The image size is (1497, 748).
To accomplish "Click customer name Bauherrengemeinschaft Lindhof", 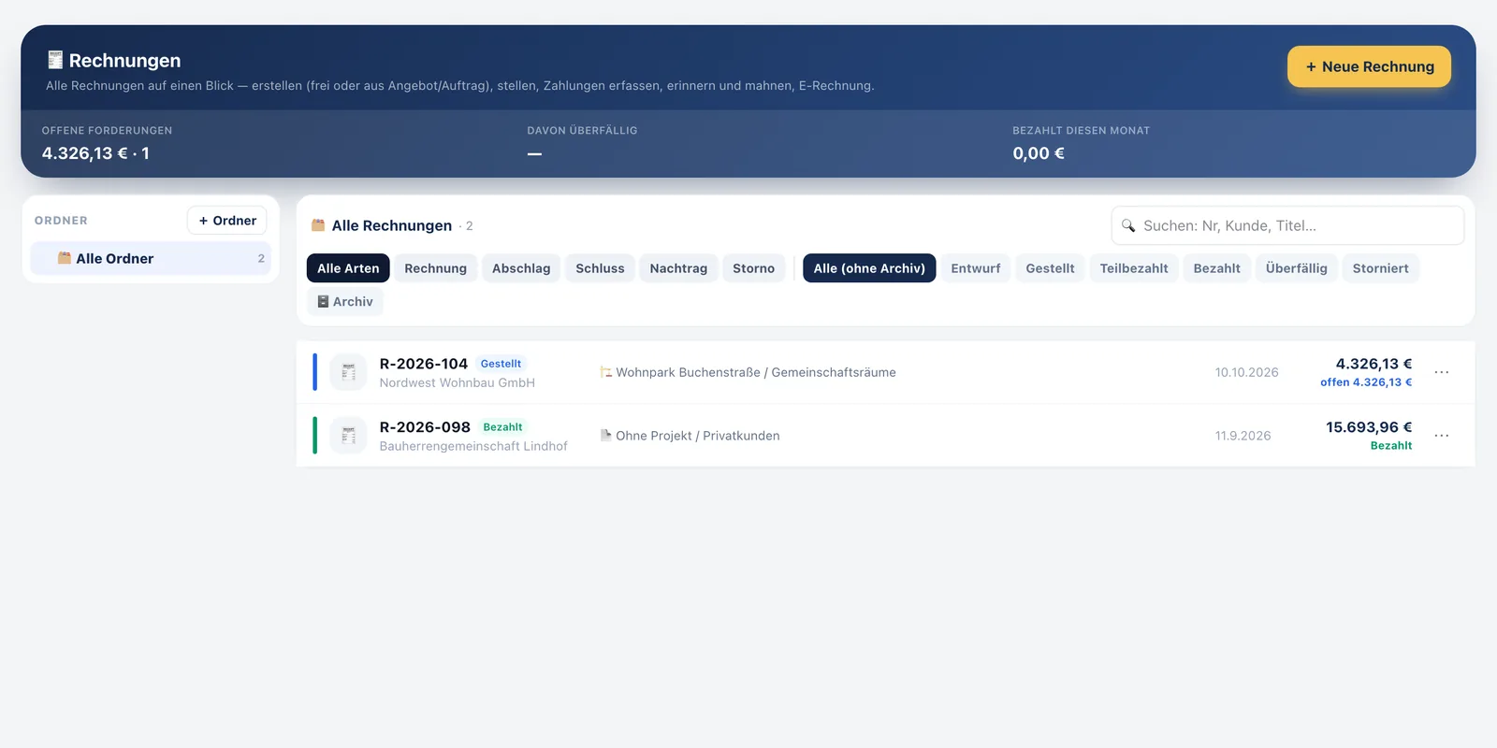I will (x=473, y=447).
